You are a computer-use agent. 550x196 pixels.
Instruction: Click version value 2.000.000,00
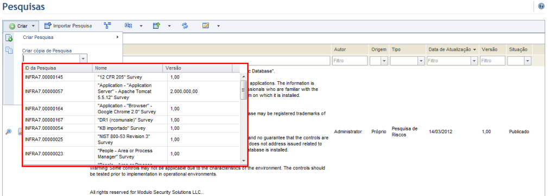184,92
